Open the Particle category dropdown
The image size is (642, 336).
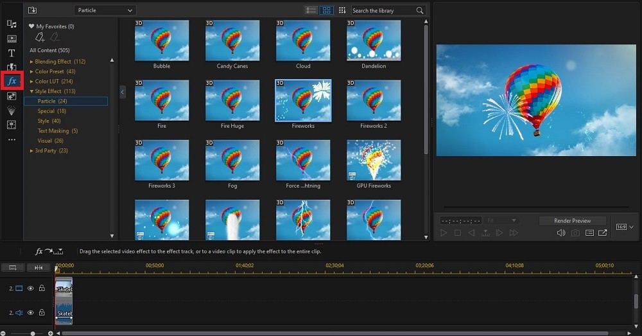tap(105, 10)
